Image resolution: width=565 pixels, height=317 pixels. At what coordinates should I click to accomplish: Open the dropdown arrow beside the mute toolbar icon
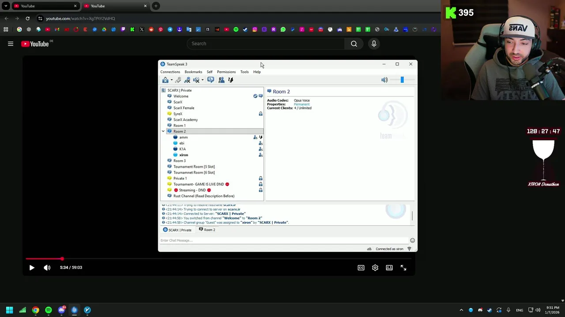(x=202, y=80)
